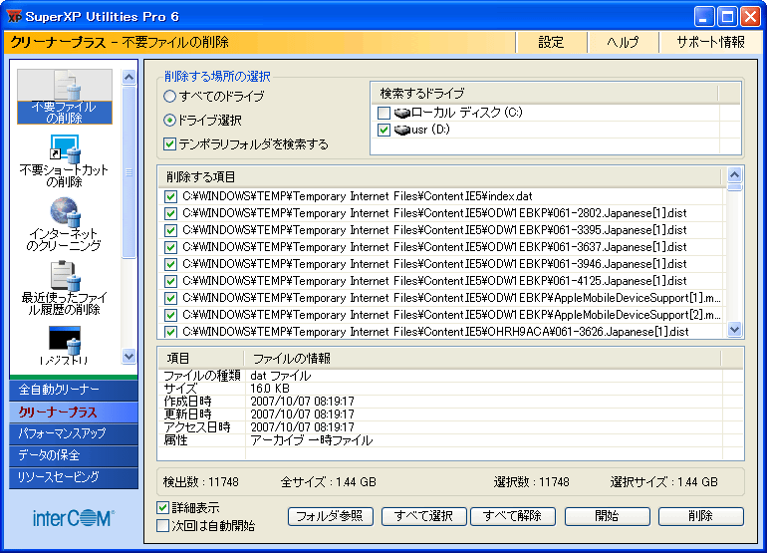Screen dimensions: 767x553
Task: Switch to データの保全 category
Action: [74, 455]
